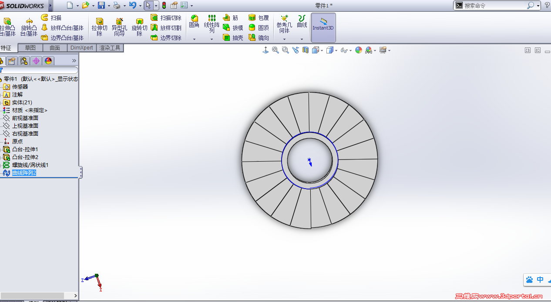Click the 包覆 wrap tool
The image size is (551, 302).
click(x=259, y=18)
